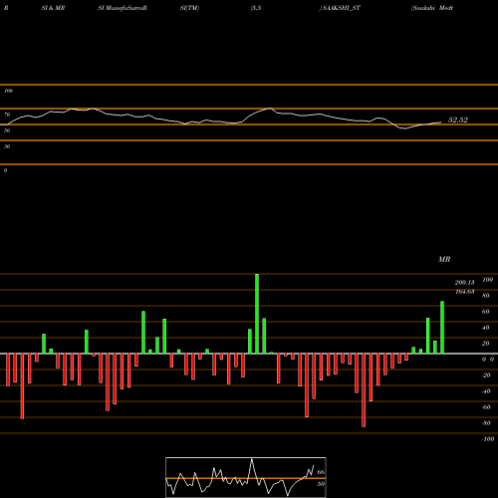Click the RSI value label 52.52
498x498 pixels.
pyautogui.click(x=458, y=120)
